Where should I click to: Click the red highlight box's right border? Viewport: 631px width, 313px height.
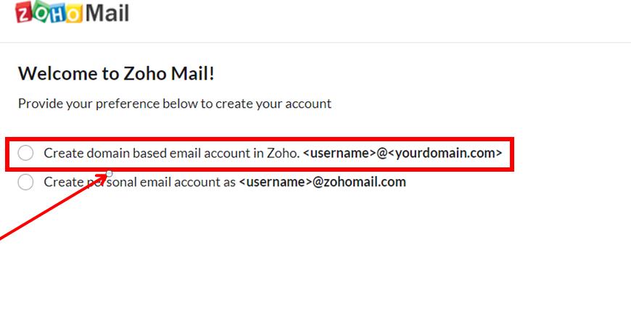(x=511, y=153)
